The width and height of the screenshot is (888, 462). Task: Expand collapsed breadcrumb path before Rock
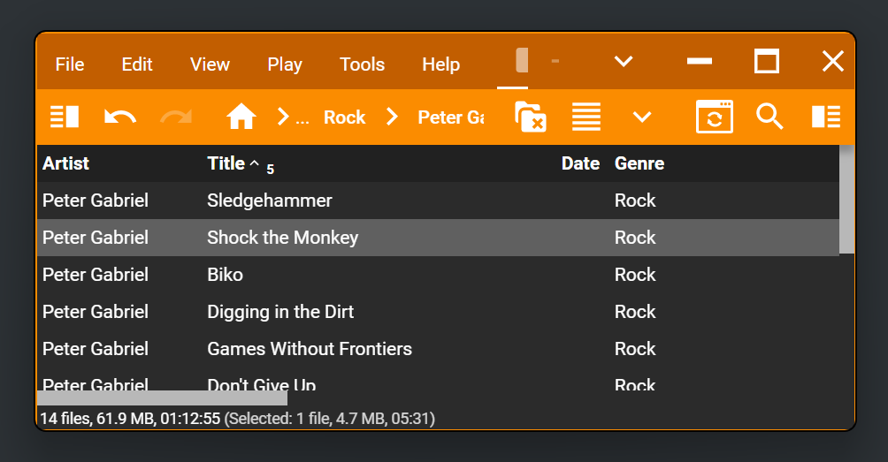point(293,117)
